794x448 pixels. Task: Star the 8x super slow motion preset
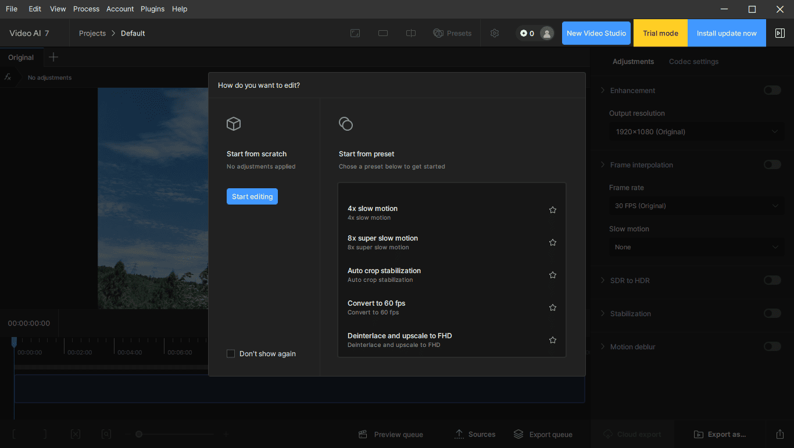click(553, 242)
